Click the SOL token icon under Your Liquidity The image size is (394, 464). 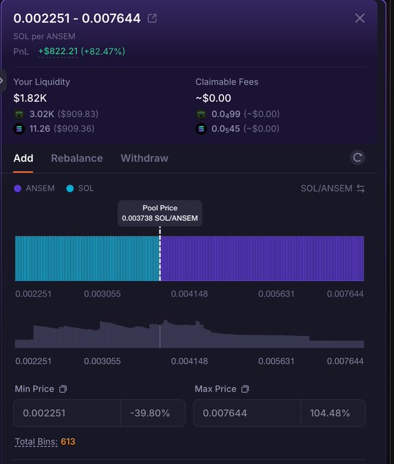click(x=19, y=129)
